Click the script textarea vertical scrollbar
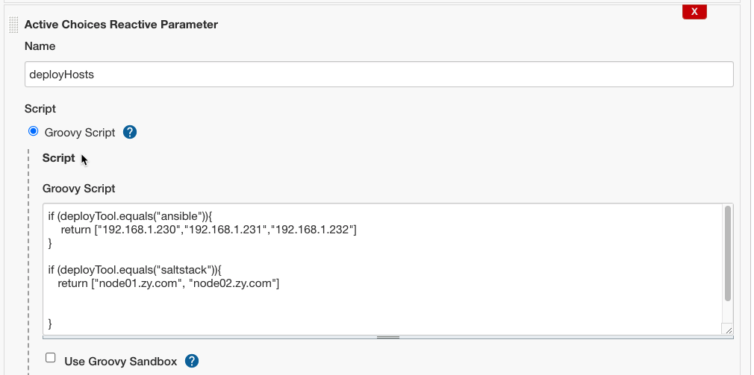The height and width of the screenshot is (375, 754). click(728, 253)
